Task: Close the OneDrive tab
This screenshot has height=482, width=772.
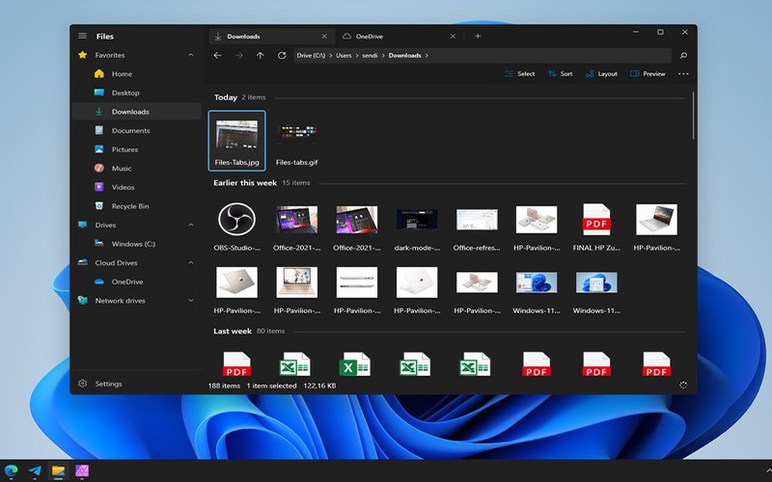Action: coord(453,36)
